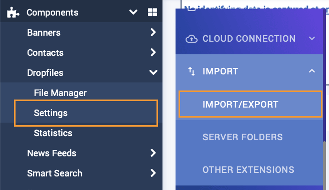Click the Import up-down arrows icon
The width and height of the screenshot is (329, 190).
[192, 71]
